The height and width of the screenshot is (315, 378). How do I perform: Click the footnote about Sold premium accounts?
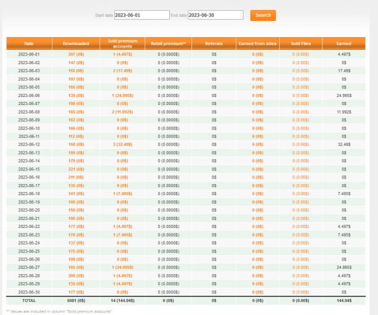pyautogui.click(x=59, y=311)
